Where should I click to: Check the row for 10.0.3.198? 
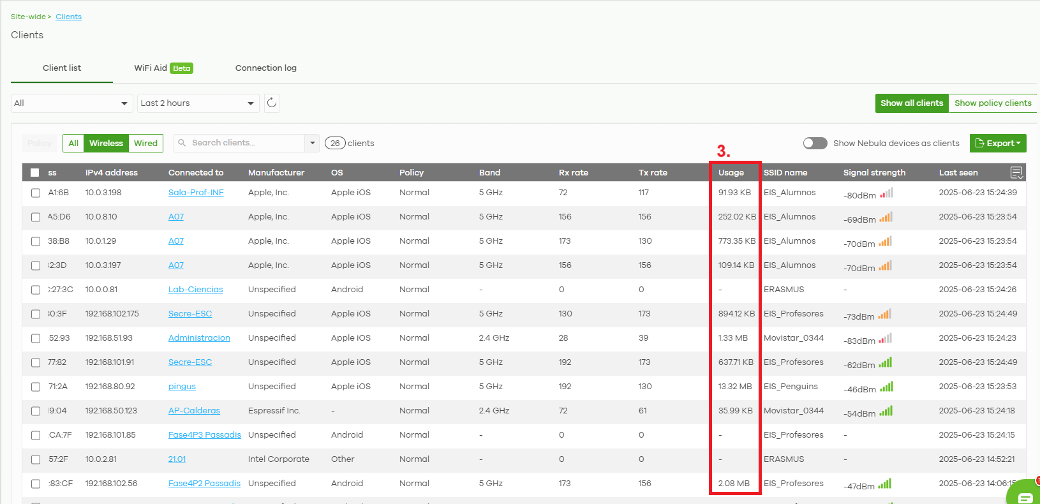[x=36, y=193]
